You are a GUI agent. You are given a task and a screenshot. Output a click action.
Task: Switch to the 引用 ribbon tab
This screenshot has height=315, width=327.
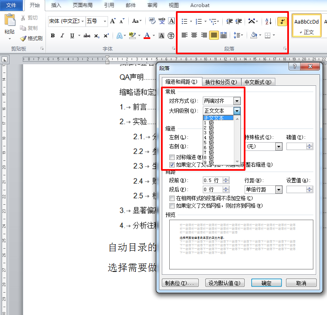point(109,5)
